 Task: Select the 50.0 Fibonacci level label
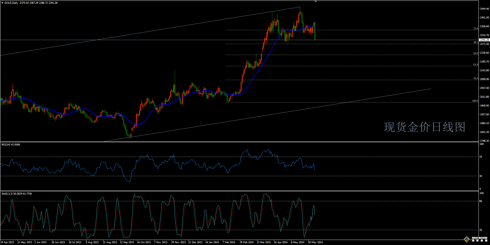476,53
